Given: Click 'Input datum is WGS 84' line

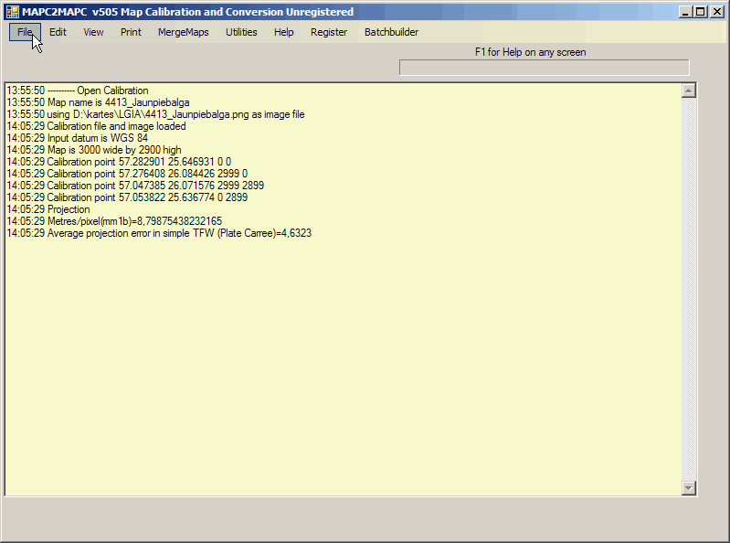Looking at the screenshot, I should 77,138.
